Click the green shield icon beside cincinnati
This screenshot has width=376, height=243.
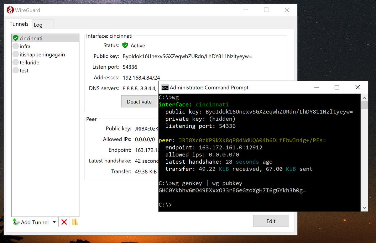coord(16,38)
